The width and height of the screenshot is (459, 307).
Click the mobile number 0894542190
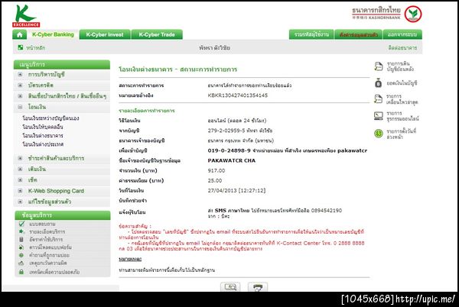[327, 210]
